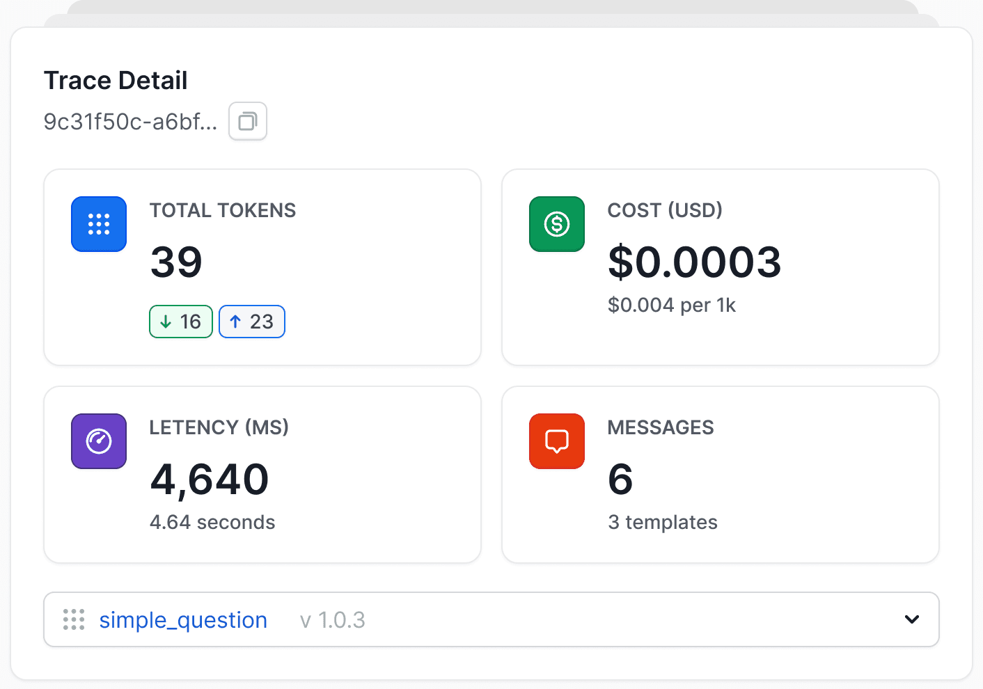This screenshot has height=689, width=983.
Task: Click the MESSAGES label
Action: 661,427
